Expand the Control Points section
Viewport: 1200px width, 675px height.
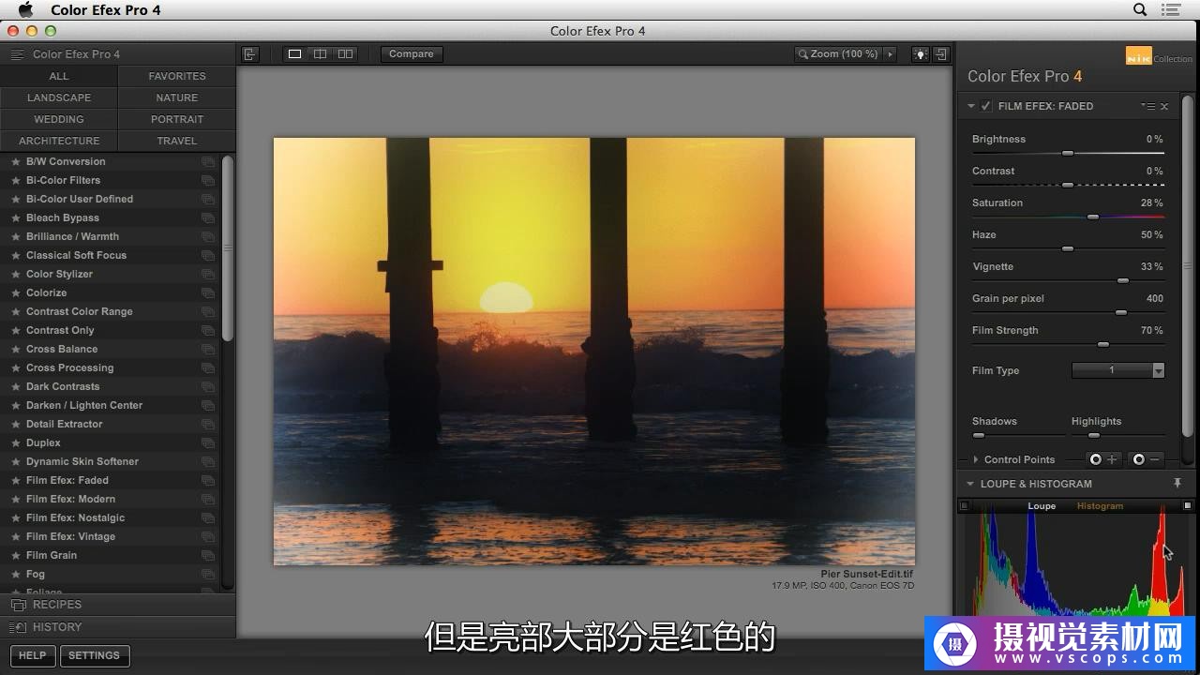click(976, 459)
